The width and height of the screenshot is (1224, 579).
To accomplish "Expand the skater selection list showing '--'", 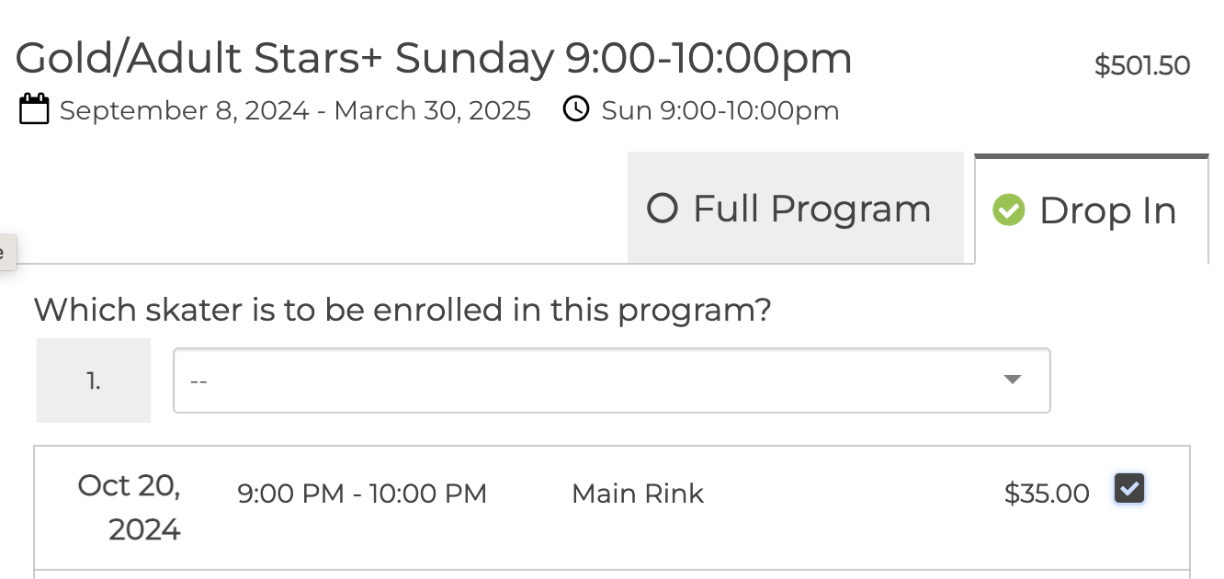I will pos(611,380).
